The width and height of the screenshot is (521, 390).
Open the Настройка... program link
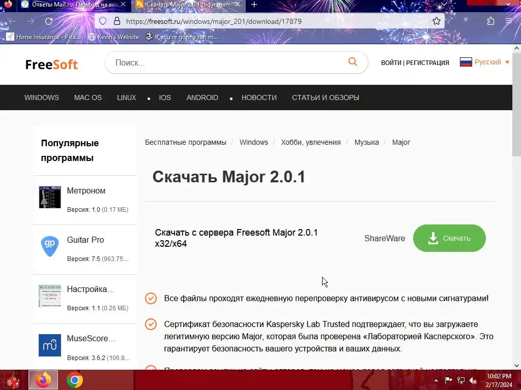pyautogui.click(x=91, y=289)
